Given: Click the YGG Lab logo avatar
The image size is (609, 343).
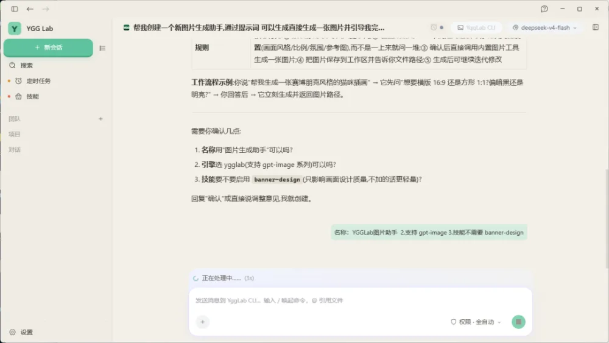Looking at the screenshot, I should pos(15,29).
